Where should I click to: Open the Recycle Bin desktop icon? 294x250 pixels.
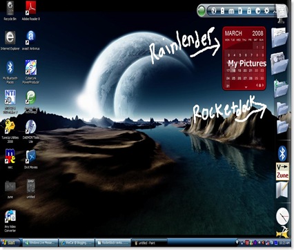10,10
